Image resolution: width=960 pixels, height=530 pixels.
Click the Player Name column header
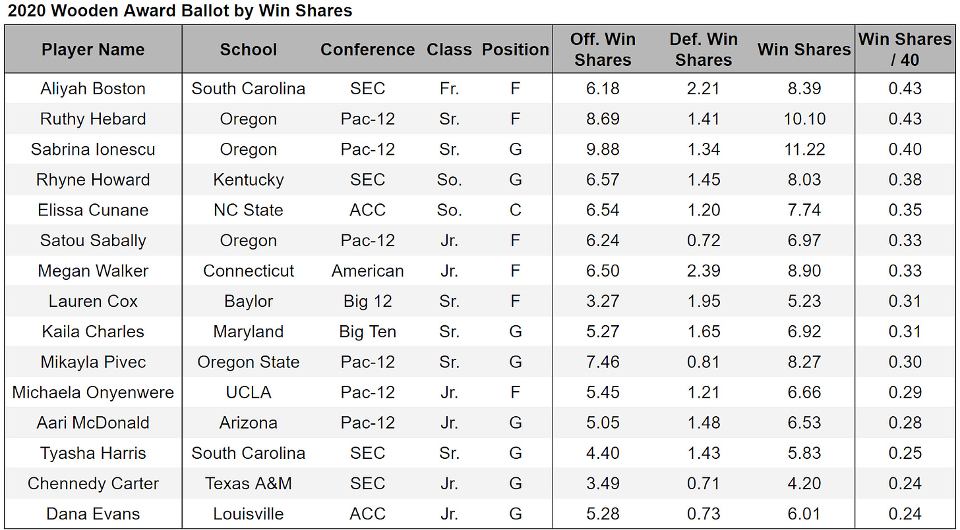pos(93,49)
